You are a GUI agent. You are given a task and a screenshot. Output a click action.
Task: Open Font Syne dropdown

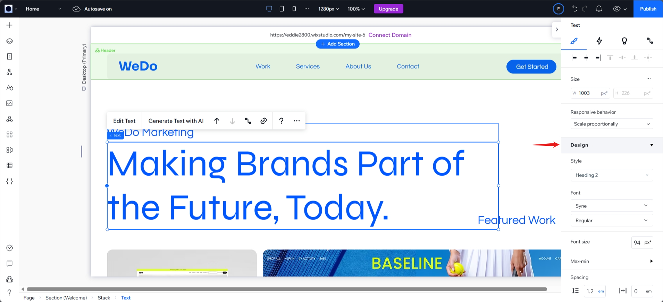point(612,206)
